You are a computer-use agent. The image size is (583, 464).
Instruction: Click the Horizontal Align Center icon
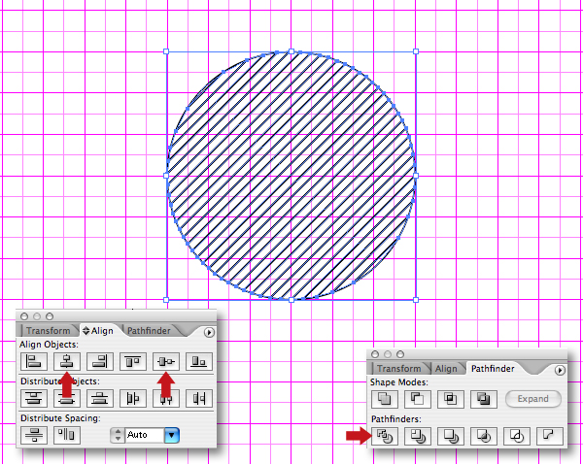coord(67,361)
